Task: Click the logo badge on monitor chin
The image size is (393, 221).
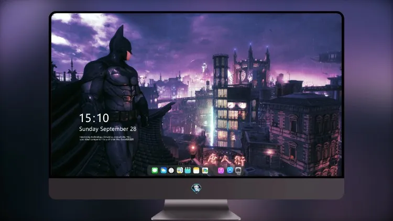Action: [196, 188]
